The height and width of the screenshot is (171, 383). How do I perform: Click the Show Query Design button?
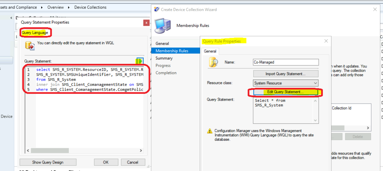pyautogui.click(x=48, y=162)
